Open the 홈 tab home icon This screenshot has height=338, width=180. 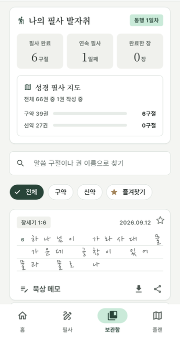point(22,316)
